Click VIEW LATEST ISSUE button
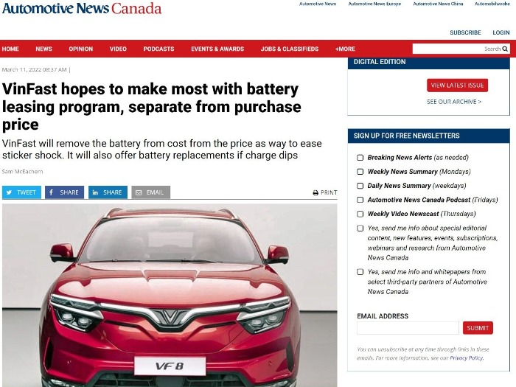This screenshot has width=516, height=387. click(x=458, y=86)
